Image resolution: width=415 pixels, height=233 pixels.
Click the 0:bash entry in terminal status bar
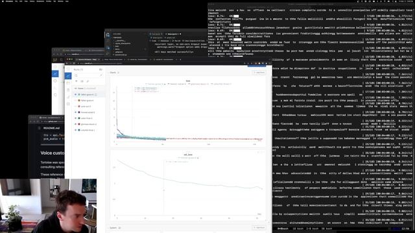tap(283, 228)
